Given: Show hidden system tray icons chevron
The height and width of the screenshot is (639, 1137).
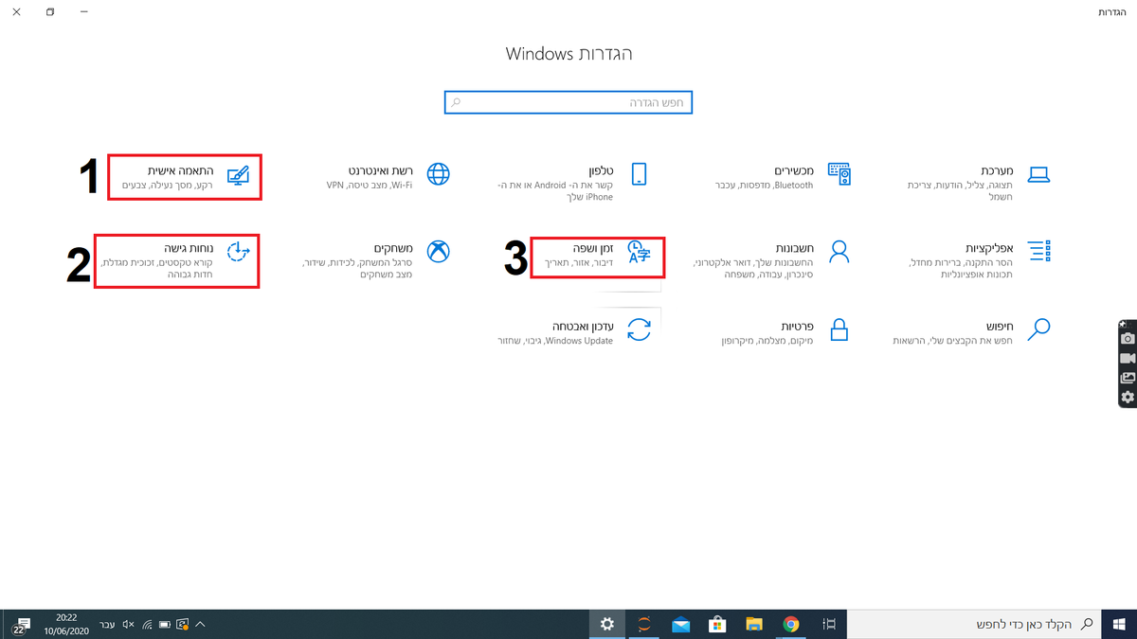Looking at the screenshot, I should pos(200,624).
